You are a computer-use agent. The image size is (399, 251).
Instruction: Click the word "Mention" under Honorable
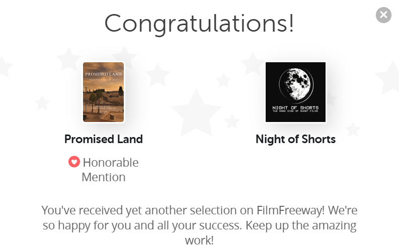pos(104,177)
